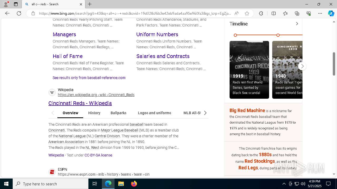Click the ESPN favicon in result
This screenshot has height=189, width=337.
(x=52, y=172)
